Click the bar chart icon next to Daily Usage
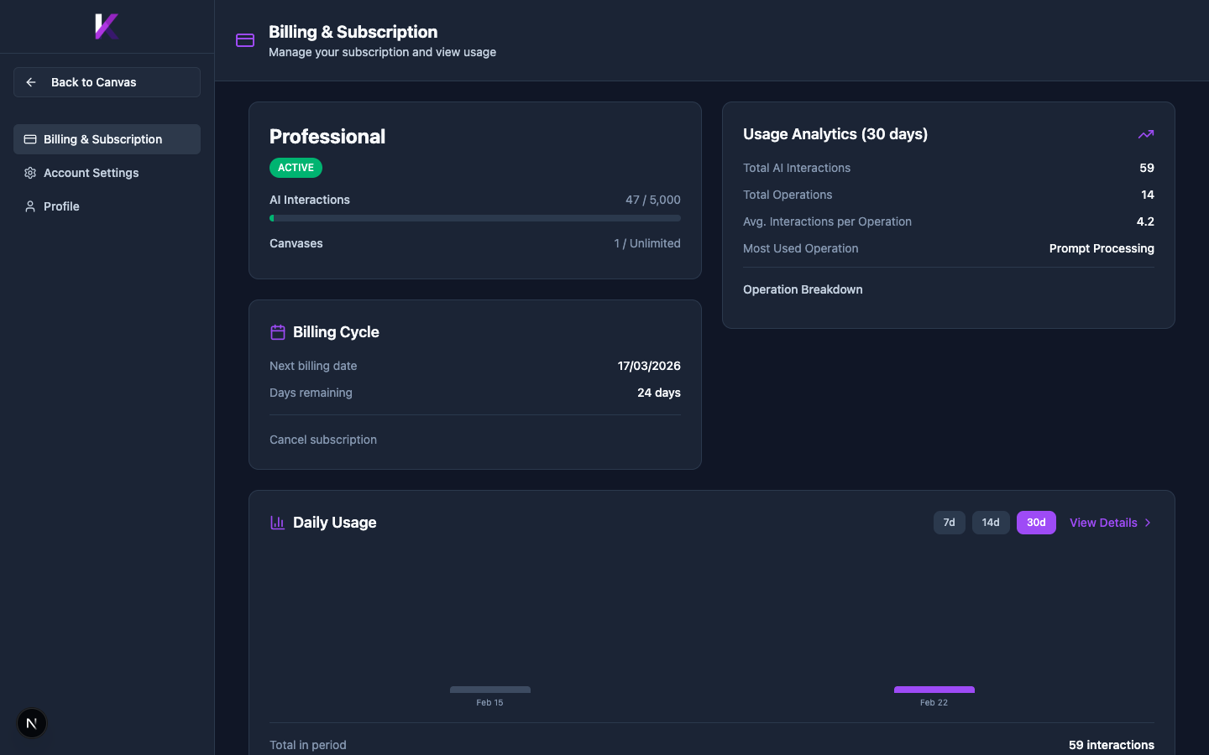The height and width of the screenshot is (755, 1209). click(x=277, y=522)
